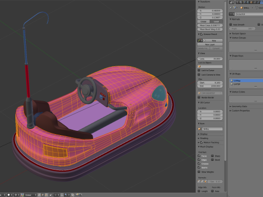Expand the Shading panel

pos(199,138)
